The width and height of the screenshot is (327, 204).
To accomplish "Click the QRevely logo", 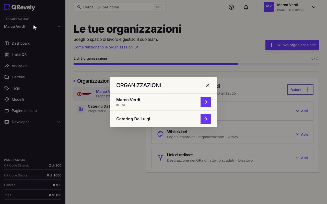I will [x=20, y=7].
